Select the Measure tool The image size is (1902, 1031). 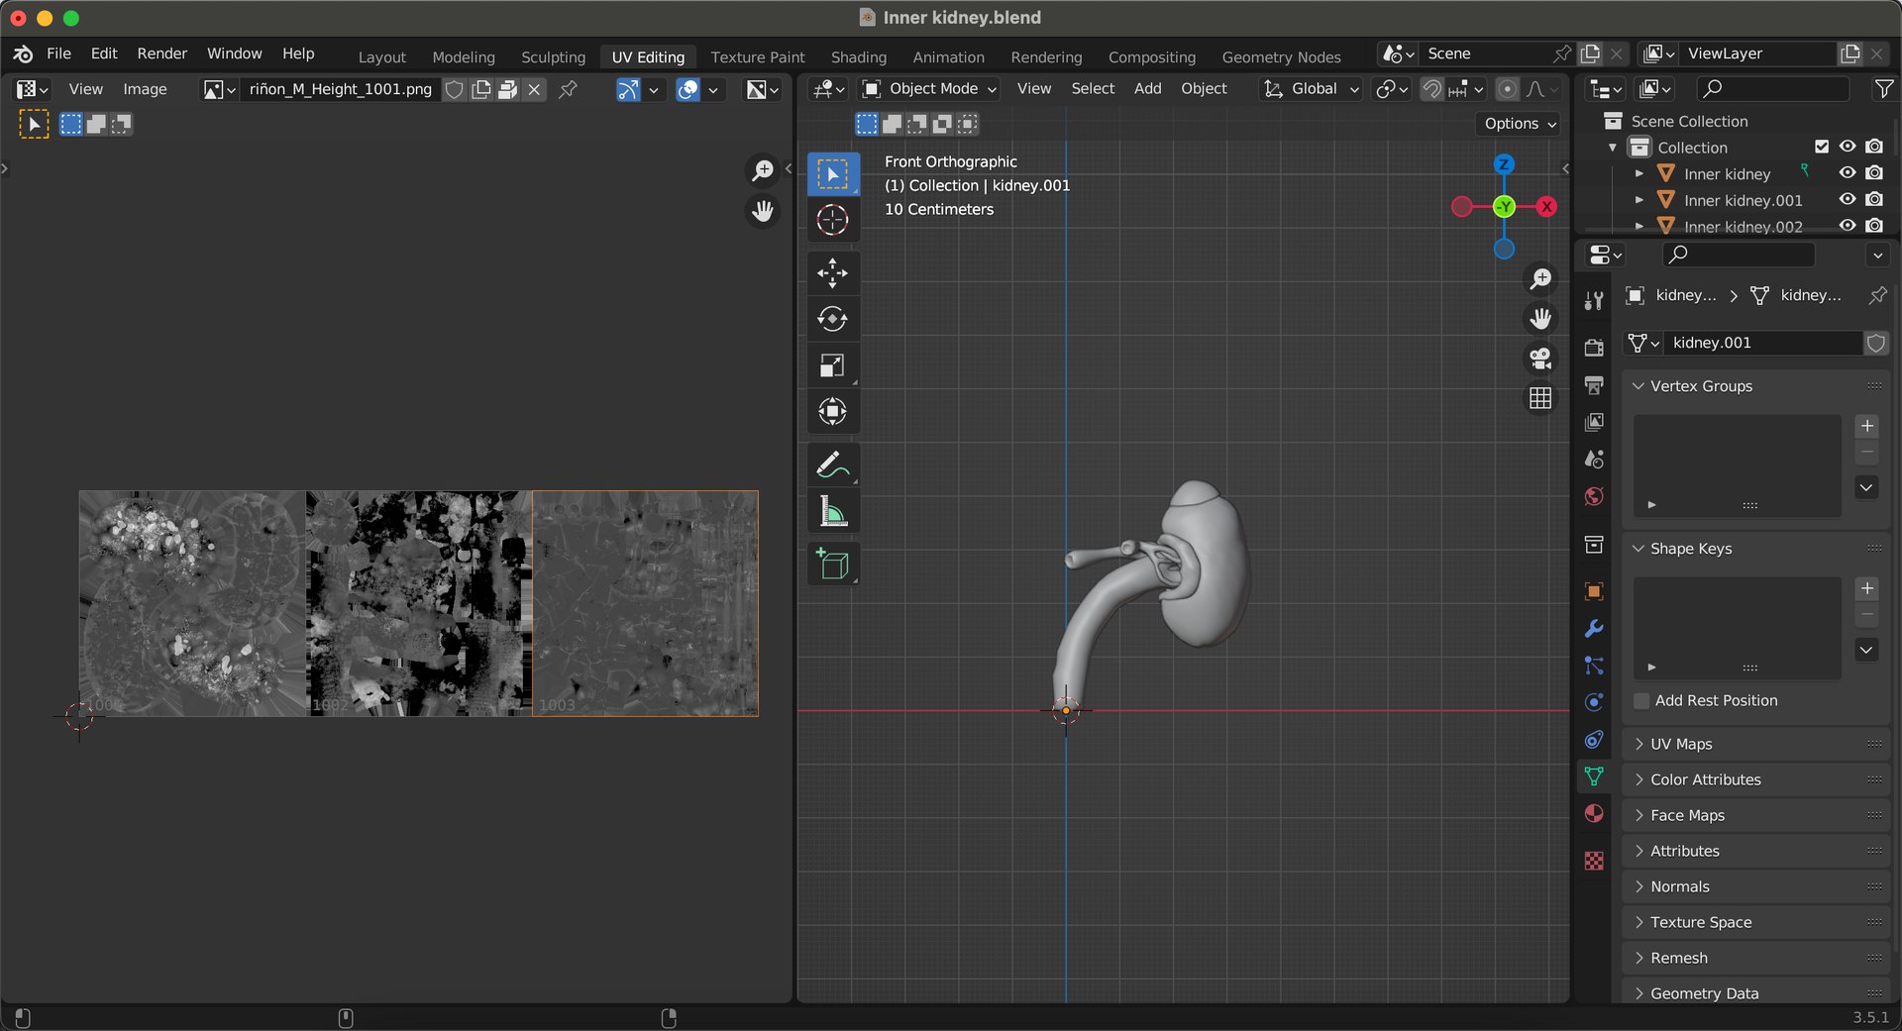tap(832, 511)
